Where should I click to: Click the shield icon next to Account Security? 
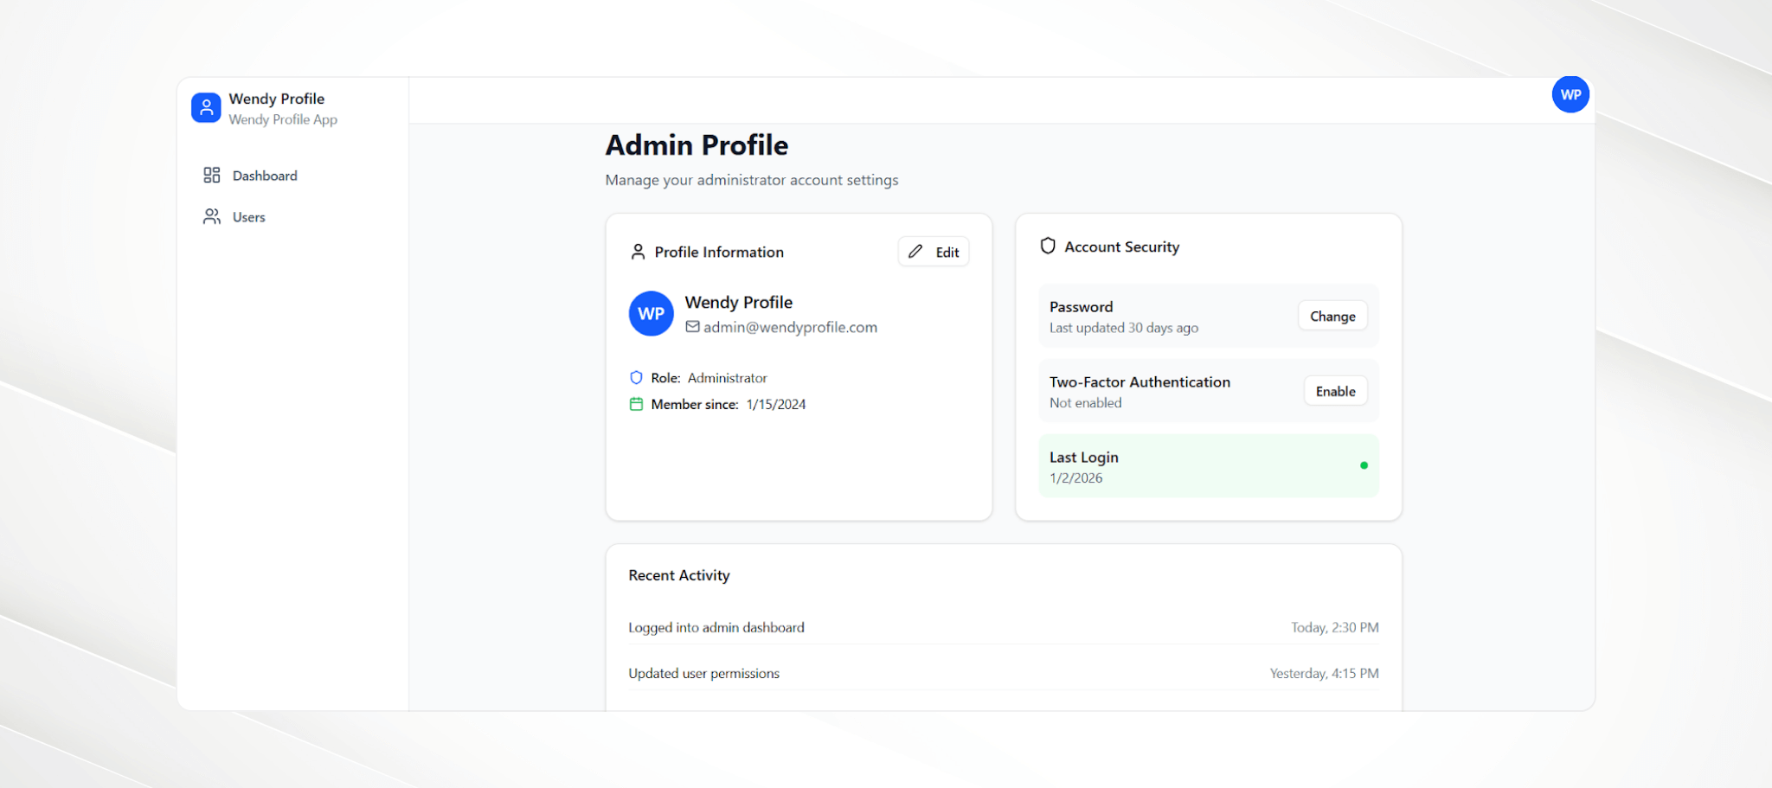(1048, 247)
